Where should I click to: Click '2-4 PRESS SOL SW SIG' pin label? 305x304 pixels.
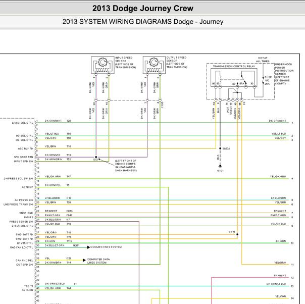[19, 179]
